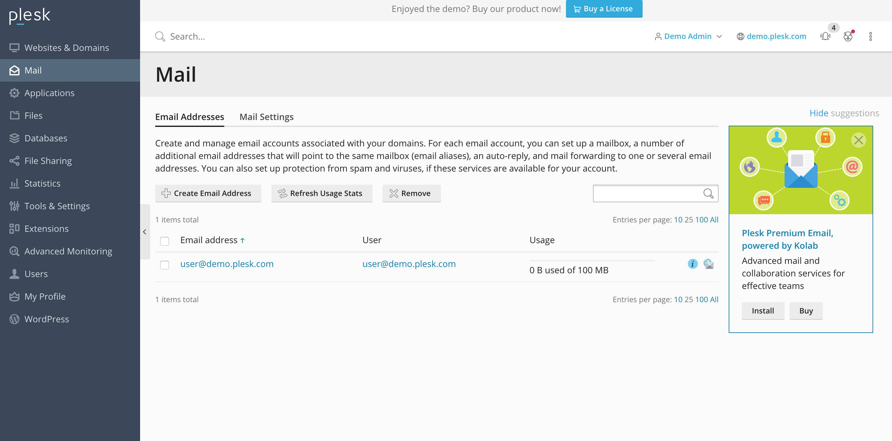Open Statistics in sidebar
The image size is (892, 441).
[70, 183]
